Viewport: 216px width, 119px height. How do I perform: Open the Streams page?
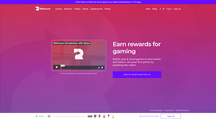[x=68, y=9]
